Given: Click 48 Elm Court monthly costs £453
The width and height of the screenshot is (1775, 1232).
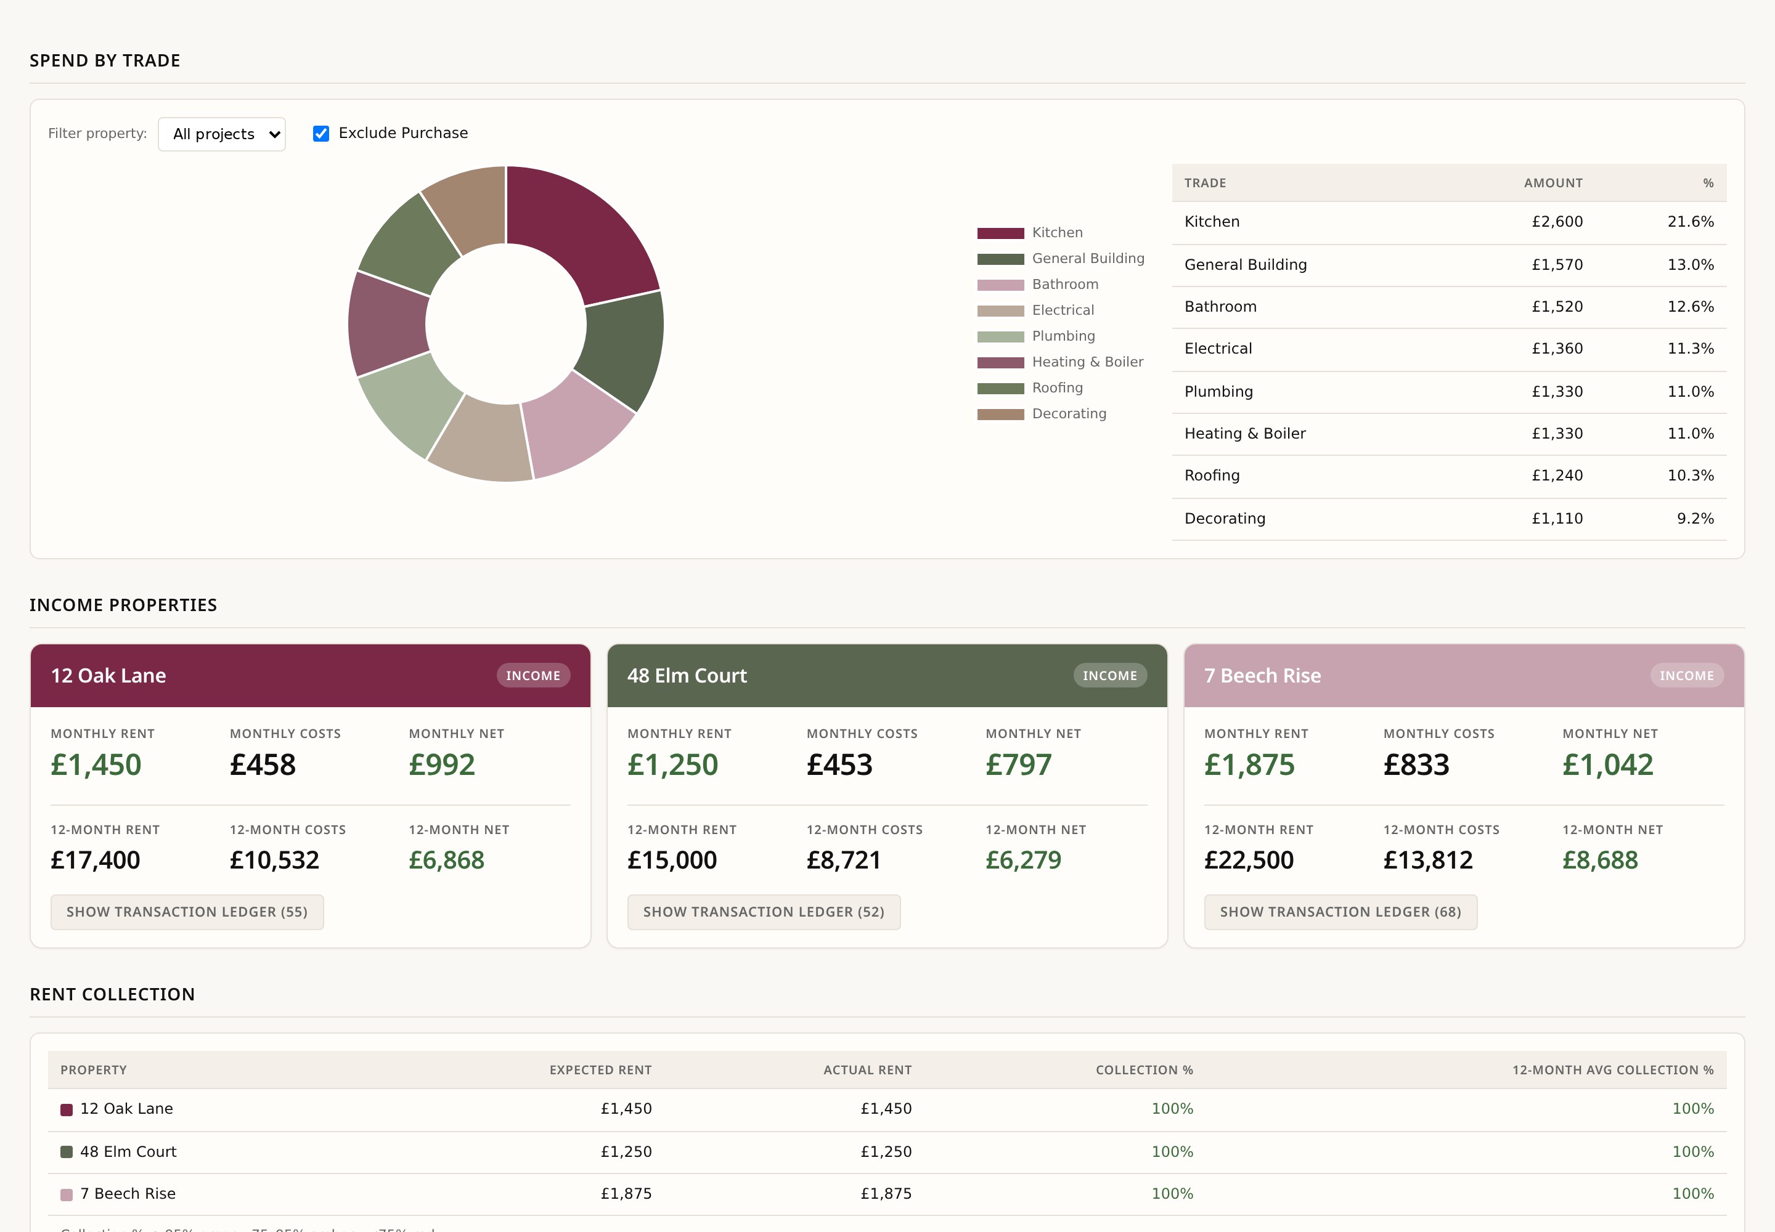Looking at the screenshot, I should 839,765.
